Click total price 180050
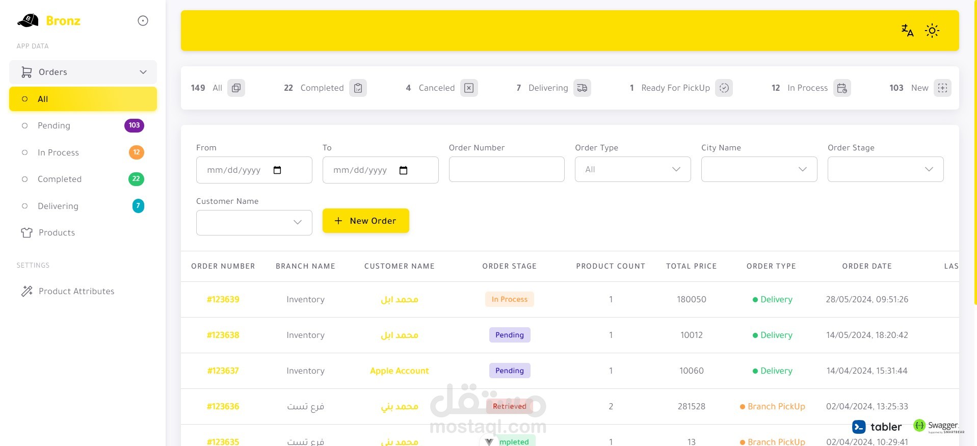The width and height of the screenshot is (977, 446). click(x=692, y=299)
